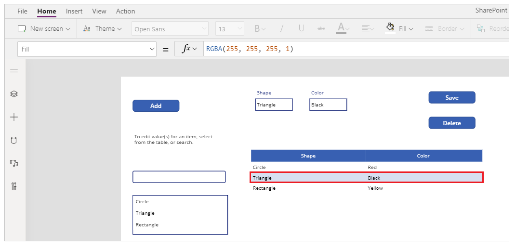Select the Rectangle row in table
This screenshot has width=516, height=249.
[x=367, y=188]
